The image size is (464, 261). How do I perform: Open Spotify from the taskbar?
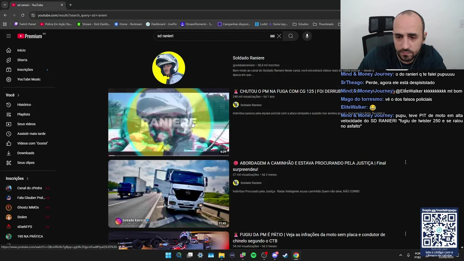pyautogui.click(x=253, y=255)
